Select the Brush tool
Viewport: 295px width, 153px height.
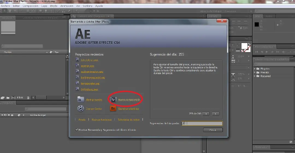(x=59, y=11)
